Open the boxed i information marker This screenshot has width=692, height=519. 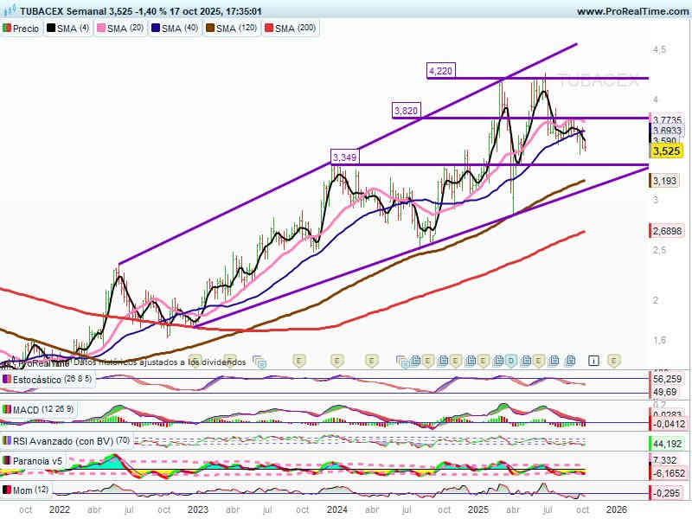pos(594,359)
